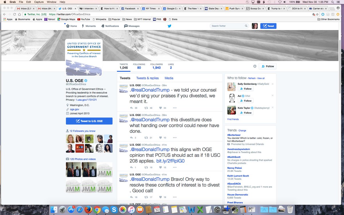This screenshot has height=215, width=344.
Task: Open Firefox from the Dock
Action: (88, 210)
